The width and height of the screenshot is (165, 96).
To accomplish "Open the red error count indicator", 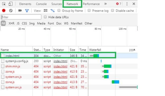I will tap(118, 4).
